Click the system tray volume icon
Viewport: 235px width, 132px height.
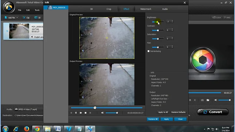(217, 129)
